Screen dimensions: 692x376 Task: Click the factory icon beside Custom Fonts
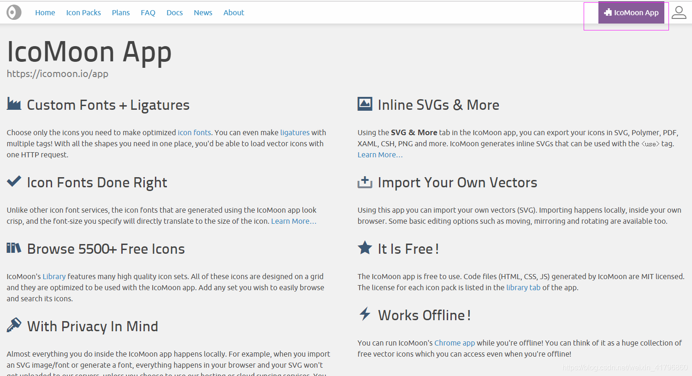(14, 104)
